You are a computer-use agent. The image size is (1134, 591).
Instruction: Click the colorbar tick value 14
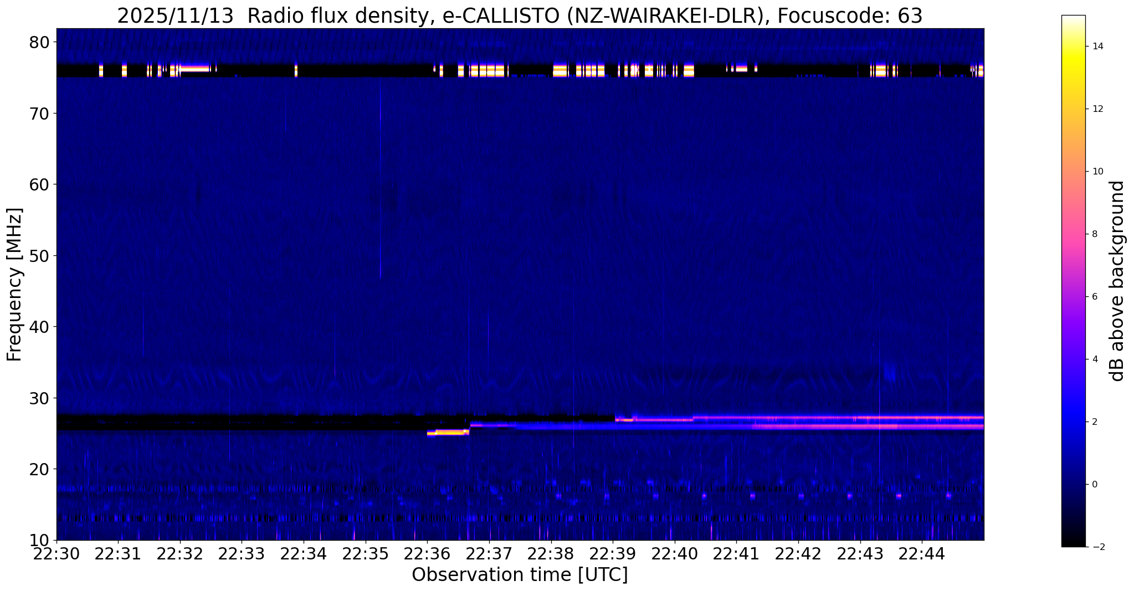pyautogui.click(x=1097, y=47)
